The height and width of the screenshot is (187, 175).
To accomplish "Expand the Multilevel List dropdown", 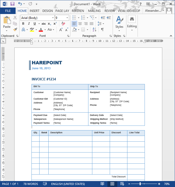I will point(96,18).
